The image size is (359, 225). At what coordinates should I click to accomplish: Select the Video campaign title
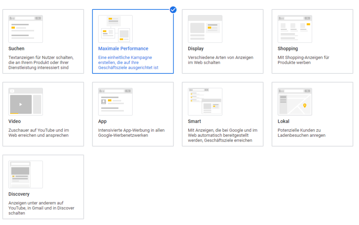15,121
